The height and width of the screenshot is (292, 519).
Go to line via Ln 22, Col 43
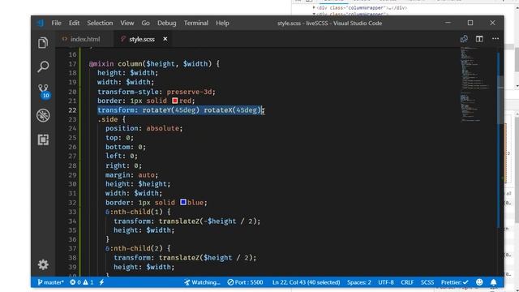click(307, 282)
